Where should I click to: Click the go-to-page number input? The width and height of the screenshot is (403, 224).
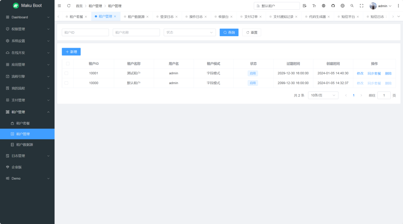click(384, 95)
